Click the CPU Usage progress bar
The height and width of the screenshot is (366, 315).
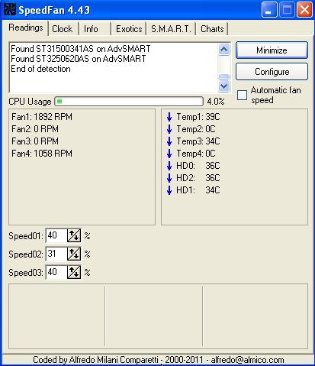129,102
